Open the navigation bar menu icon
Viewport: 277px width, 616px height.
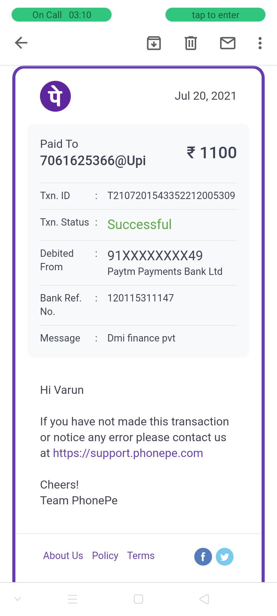72,599
